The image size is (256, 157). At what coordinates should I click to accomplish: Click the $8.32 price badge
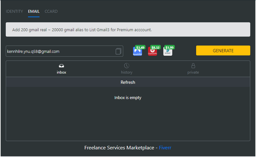(x=155, y=47)
